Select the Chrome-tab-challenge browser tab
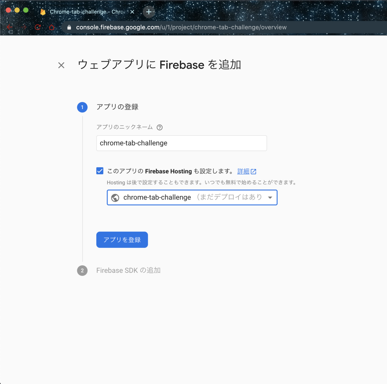The image size is (387, 384). [x=87, y=12]
